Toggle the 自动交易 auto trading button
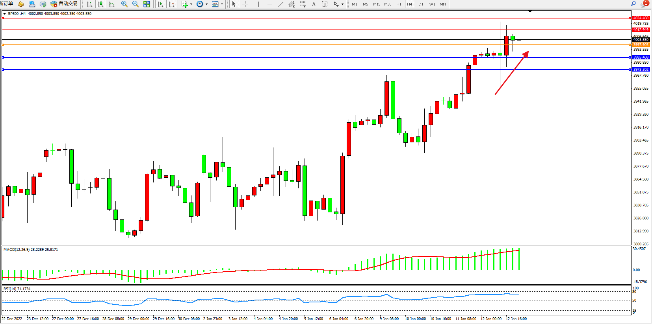 [x=64, y=4]
